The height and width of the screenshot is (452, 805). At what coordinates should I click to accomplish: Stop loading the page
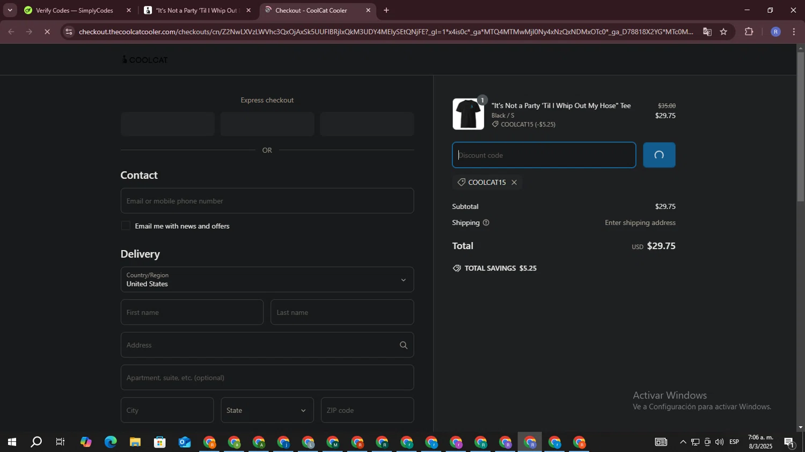pos(47,32)
